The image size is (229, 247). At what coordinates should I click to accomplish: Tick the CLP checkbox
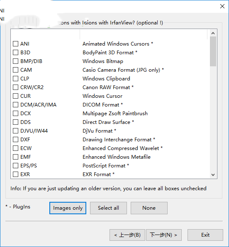[x=15, y=78]
